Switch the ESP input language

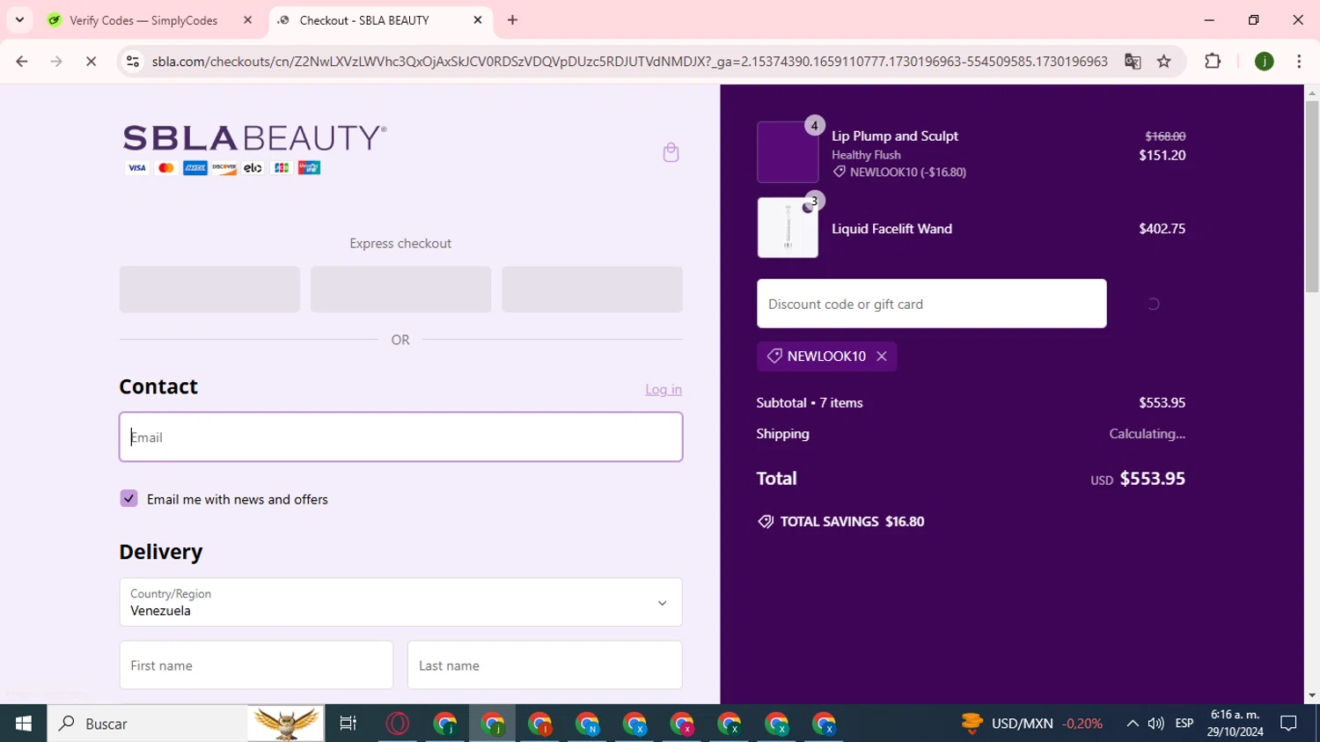pos(1184,724)
